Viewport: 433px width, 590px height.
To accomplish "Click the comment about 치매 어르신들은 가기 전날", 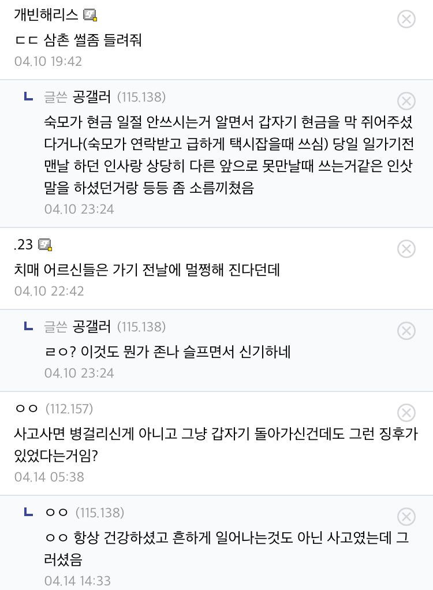I will point(147,270).
